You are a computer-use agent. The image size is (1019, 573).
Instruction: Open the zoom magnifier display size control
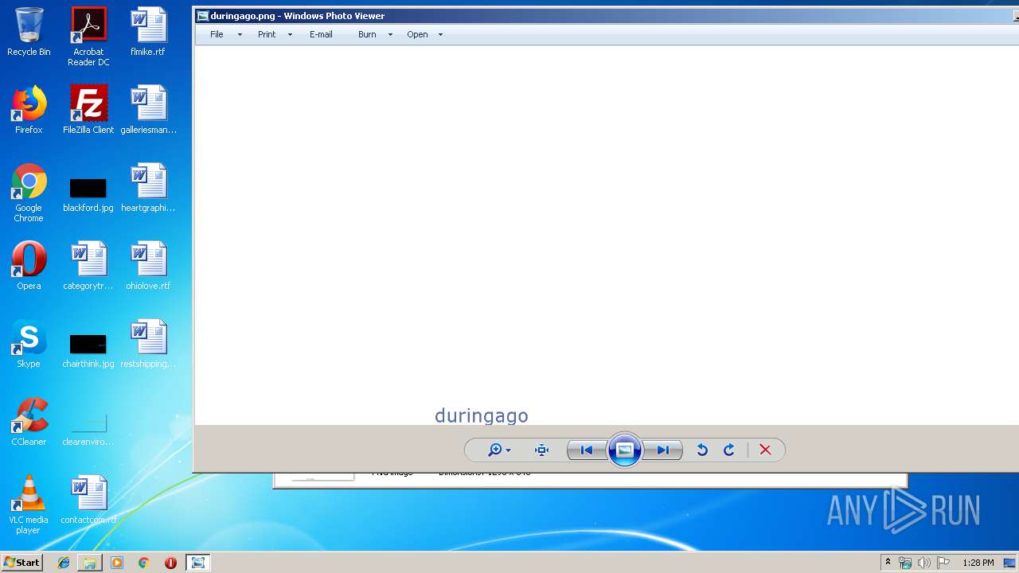499,450
